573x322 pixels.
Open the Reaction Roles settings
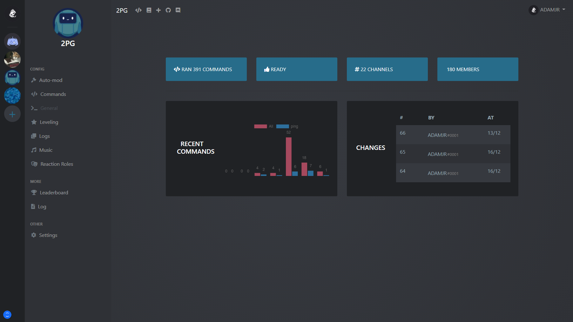click(x=56, y=164)
